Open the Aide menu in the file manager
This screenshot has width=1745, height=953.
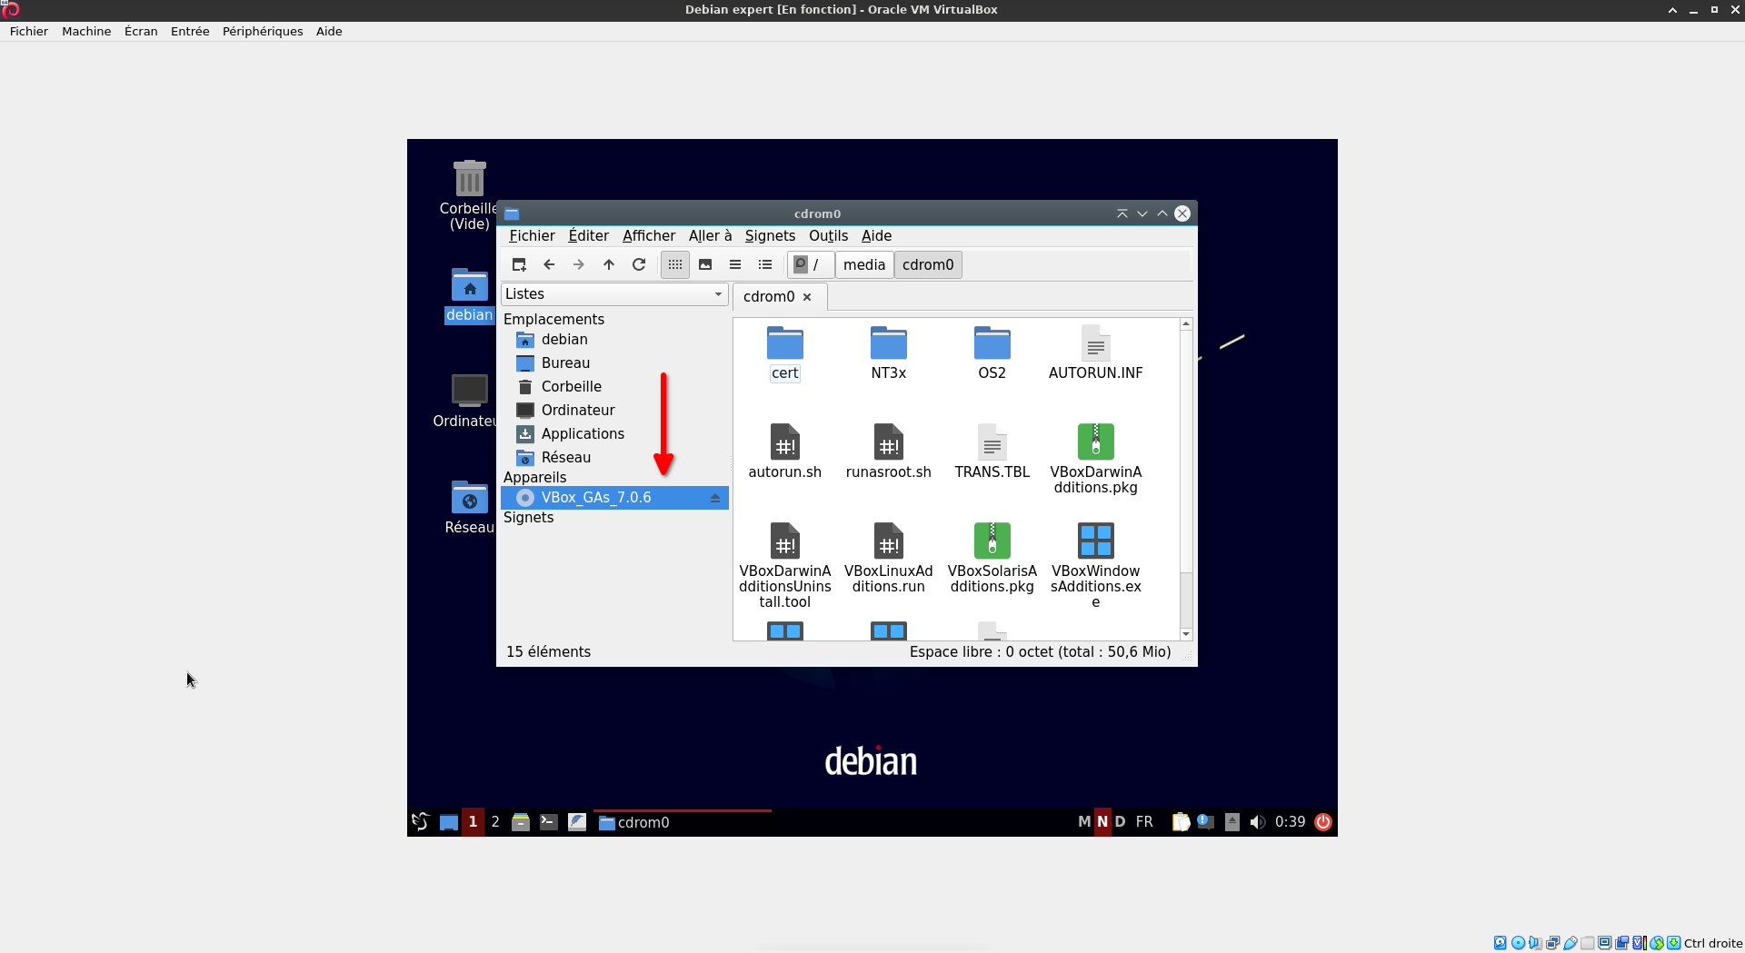click(876, 235)
